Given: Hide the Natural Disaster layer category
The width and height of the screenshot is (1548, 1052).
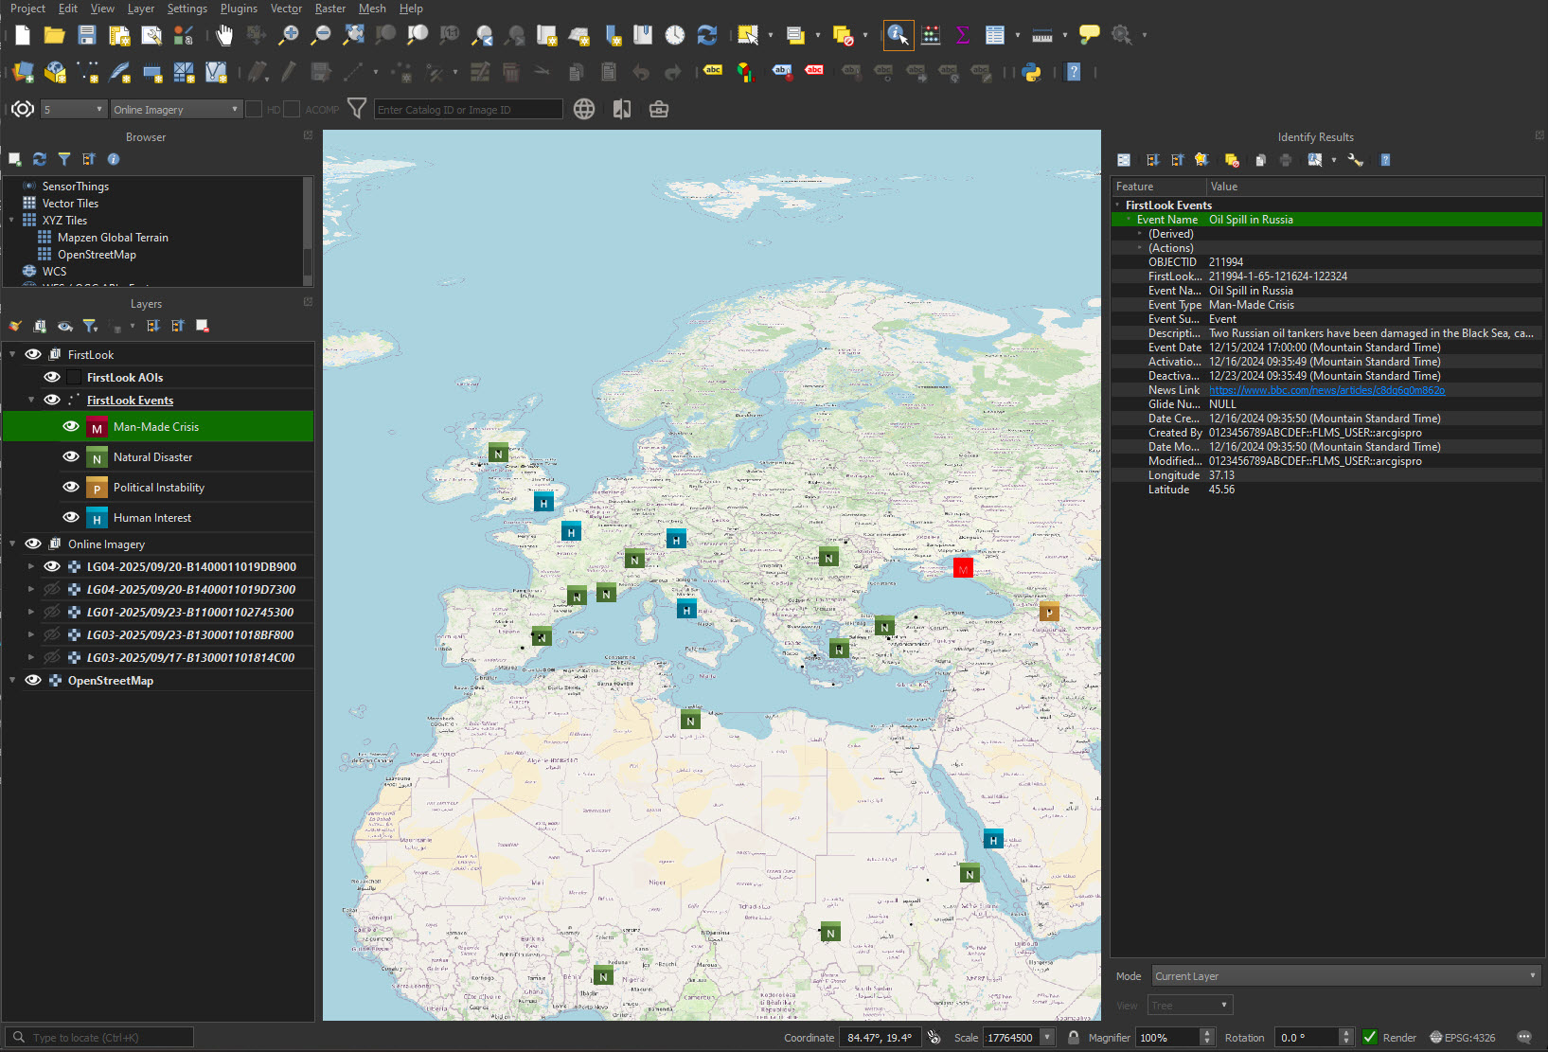Looking at the screenshot, I should pos(71,457).
